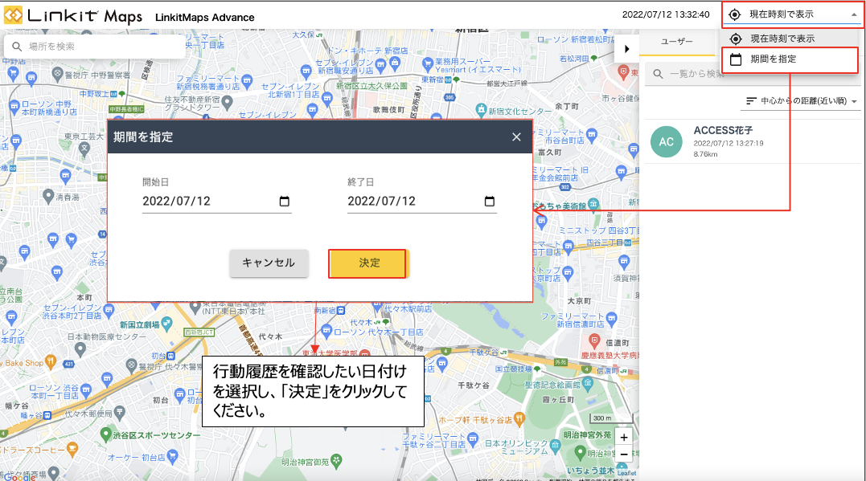
Task: Click the 清春湯 map marker
Action: pyautogui.click(x=48, y=196)
